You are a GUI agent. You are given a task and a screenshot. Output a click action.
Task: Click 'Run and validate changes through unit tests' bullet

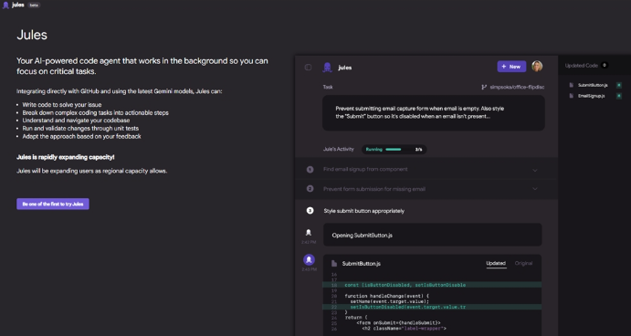80,129
